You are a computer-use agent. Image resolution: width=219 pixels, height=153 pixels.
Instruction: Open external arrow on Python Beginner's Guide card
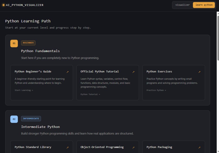tap(68, 72)
